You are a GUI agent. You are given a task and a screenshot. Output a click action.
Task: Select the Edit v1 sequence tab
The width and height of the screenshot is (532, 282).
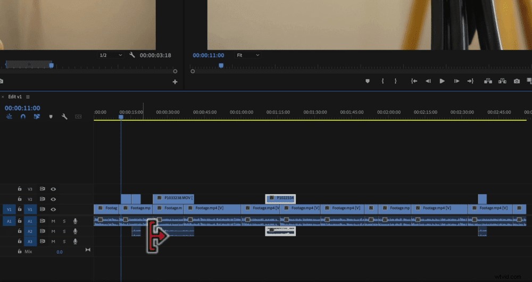[15, 97]
